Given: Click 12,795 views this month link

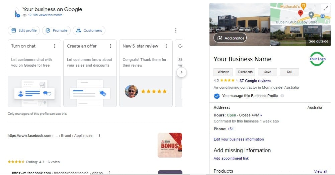Looking at the screenshot, I should pyautogui.click(x=45, y=15).
